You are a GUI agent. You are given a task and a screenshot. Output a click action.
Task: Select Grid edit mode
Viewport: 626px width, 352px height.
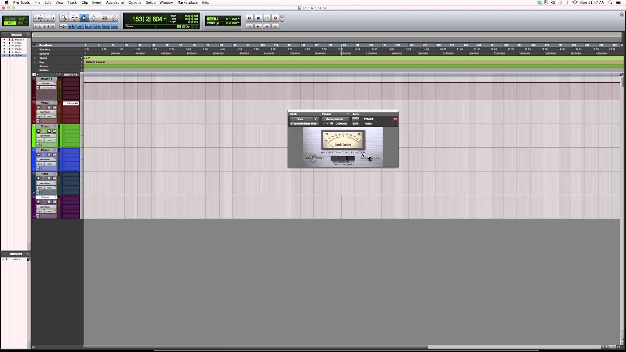(21, 23)
